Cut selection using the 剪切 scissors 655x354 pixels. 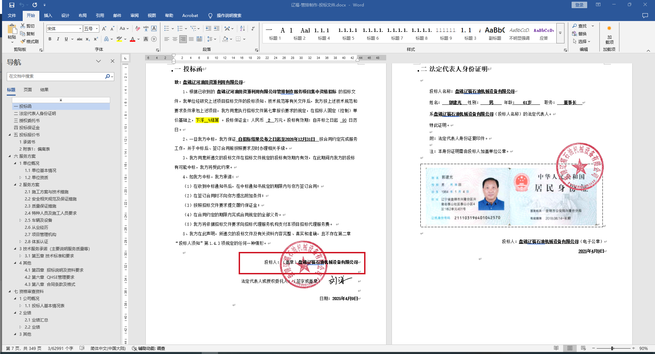27,26
